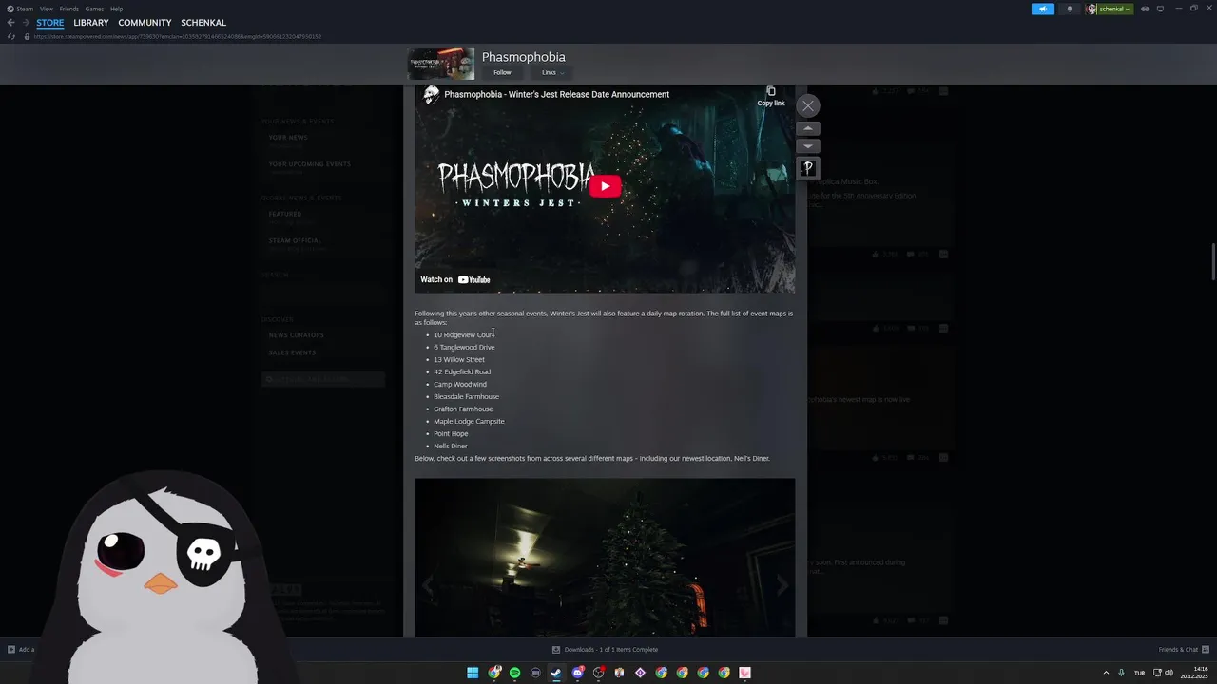Navigate back with the back arrow
Viewport: 1217px width, 684px height.
coord(11,23)
